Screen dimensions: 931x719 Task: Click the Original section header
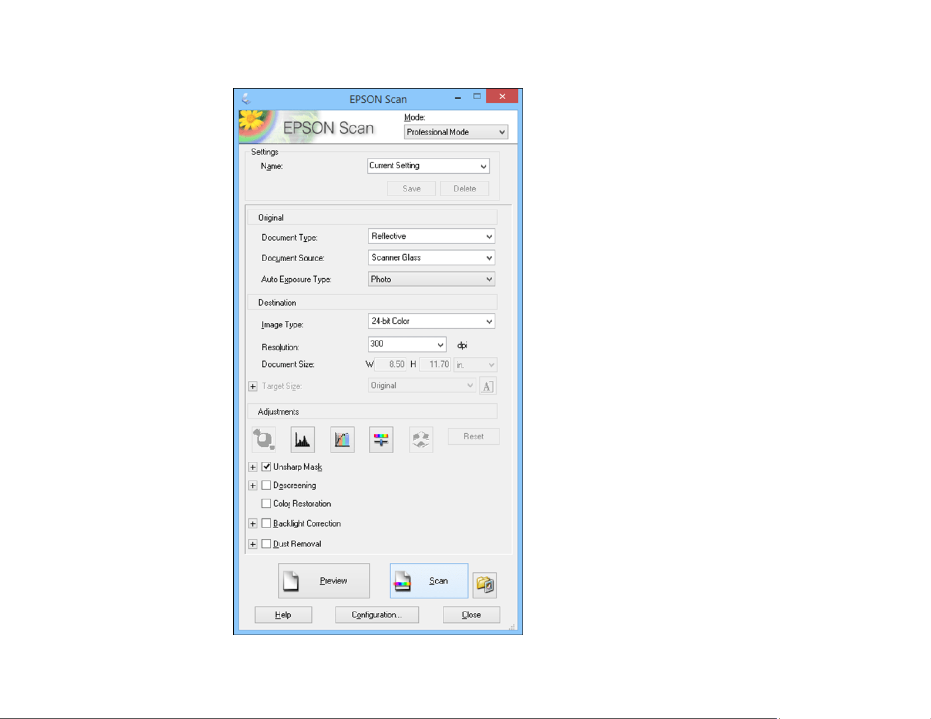[x=372, y=218]
